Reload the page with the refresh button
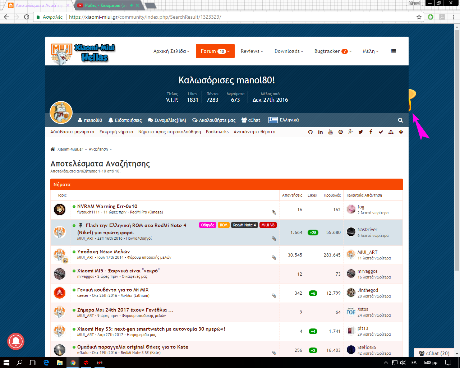Screen dimensions: 460x368 pyautogui.click(x=27, y=17)
